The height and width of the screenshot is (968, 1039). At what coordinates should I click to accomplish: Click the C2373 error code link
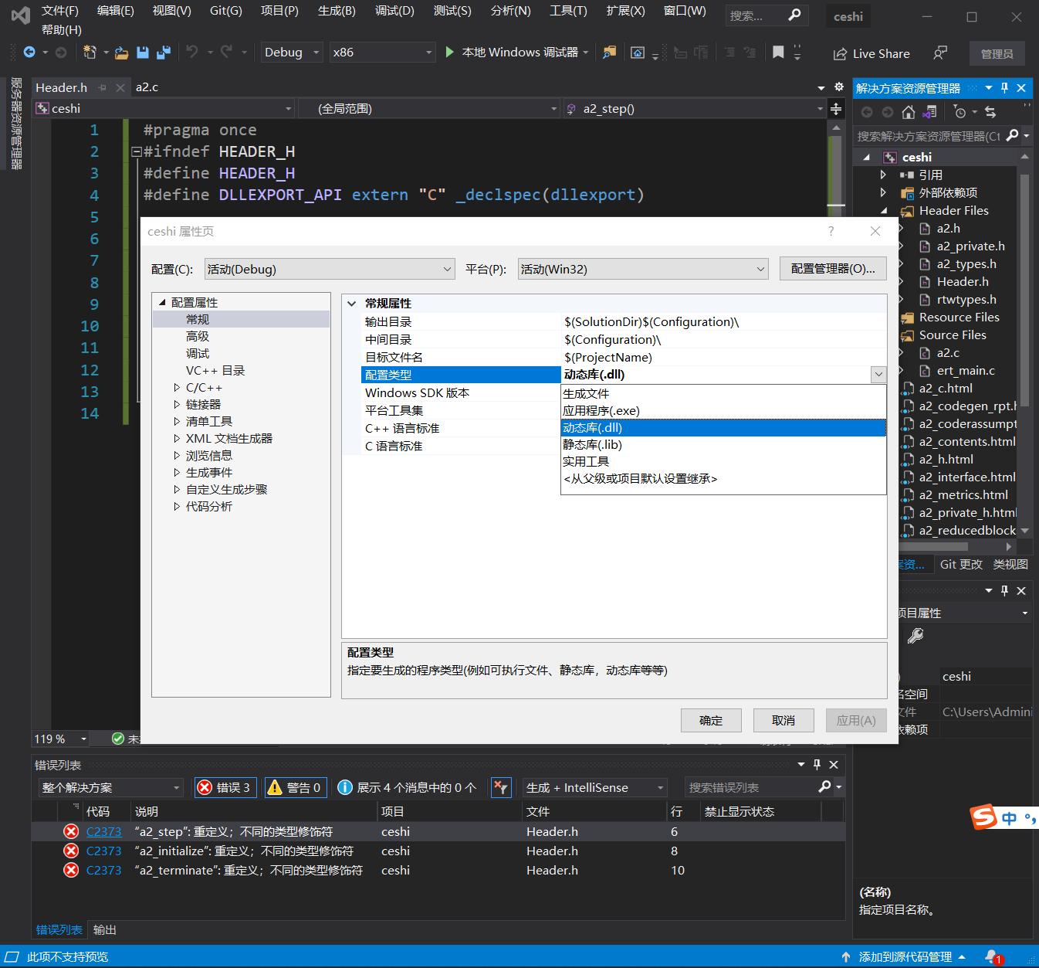pyautogui.click(x=103, y=831)
